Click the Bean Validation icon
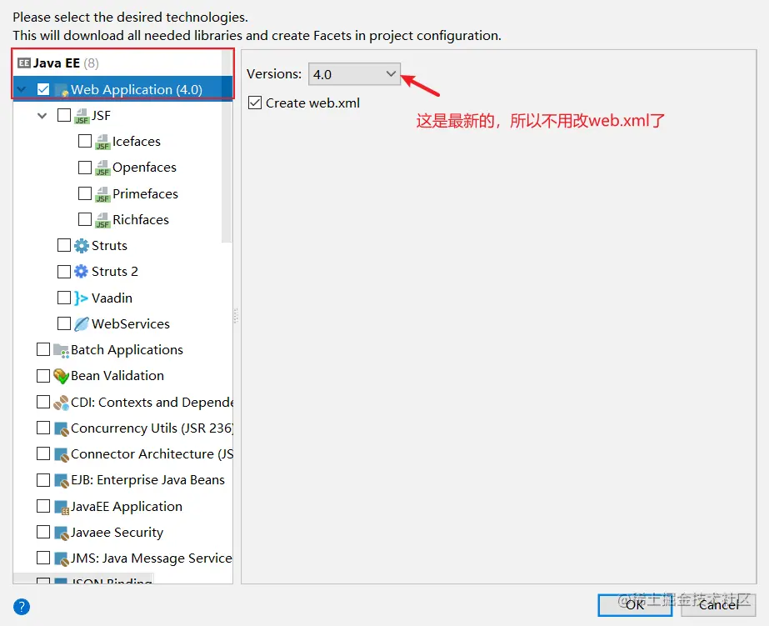This screenshot has height=626, width=769. [61, 376]
